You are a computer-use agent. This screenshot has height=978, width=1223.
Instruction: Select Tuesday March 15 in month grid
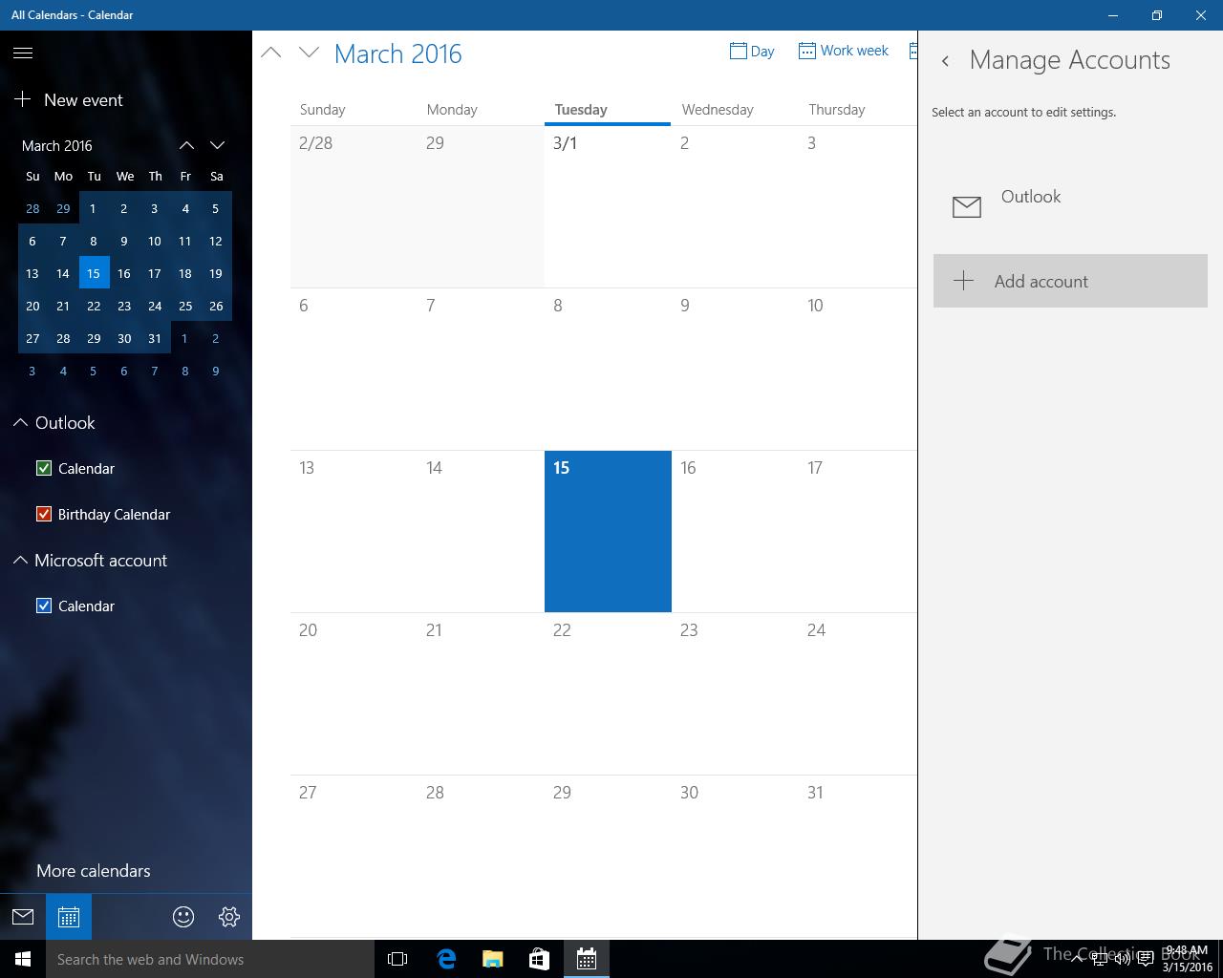tap(608, 531)
